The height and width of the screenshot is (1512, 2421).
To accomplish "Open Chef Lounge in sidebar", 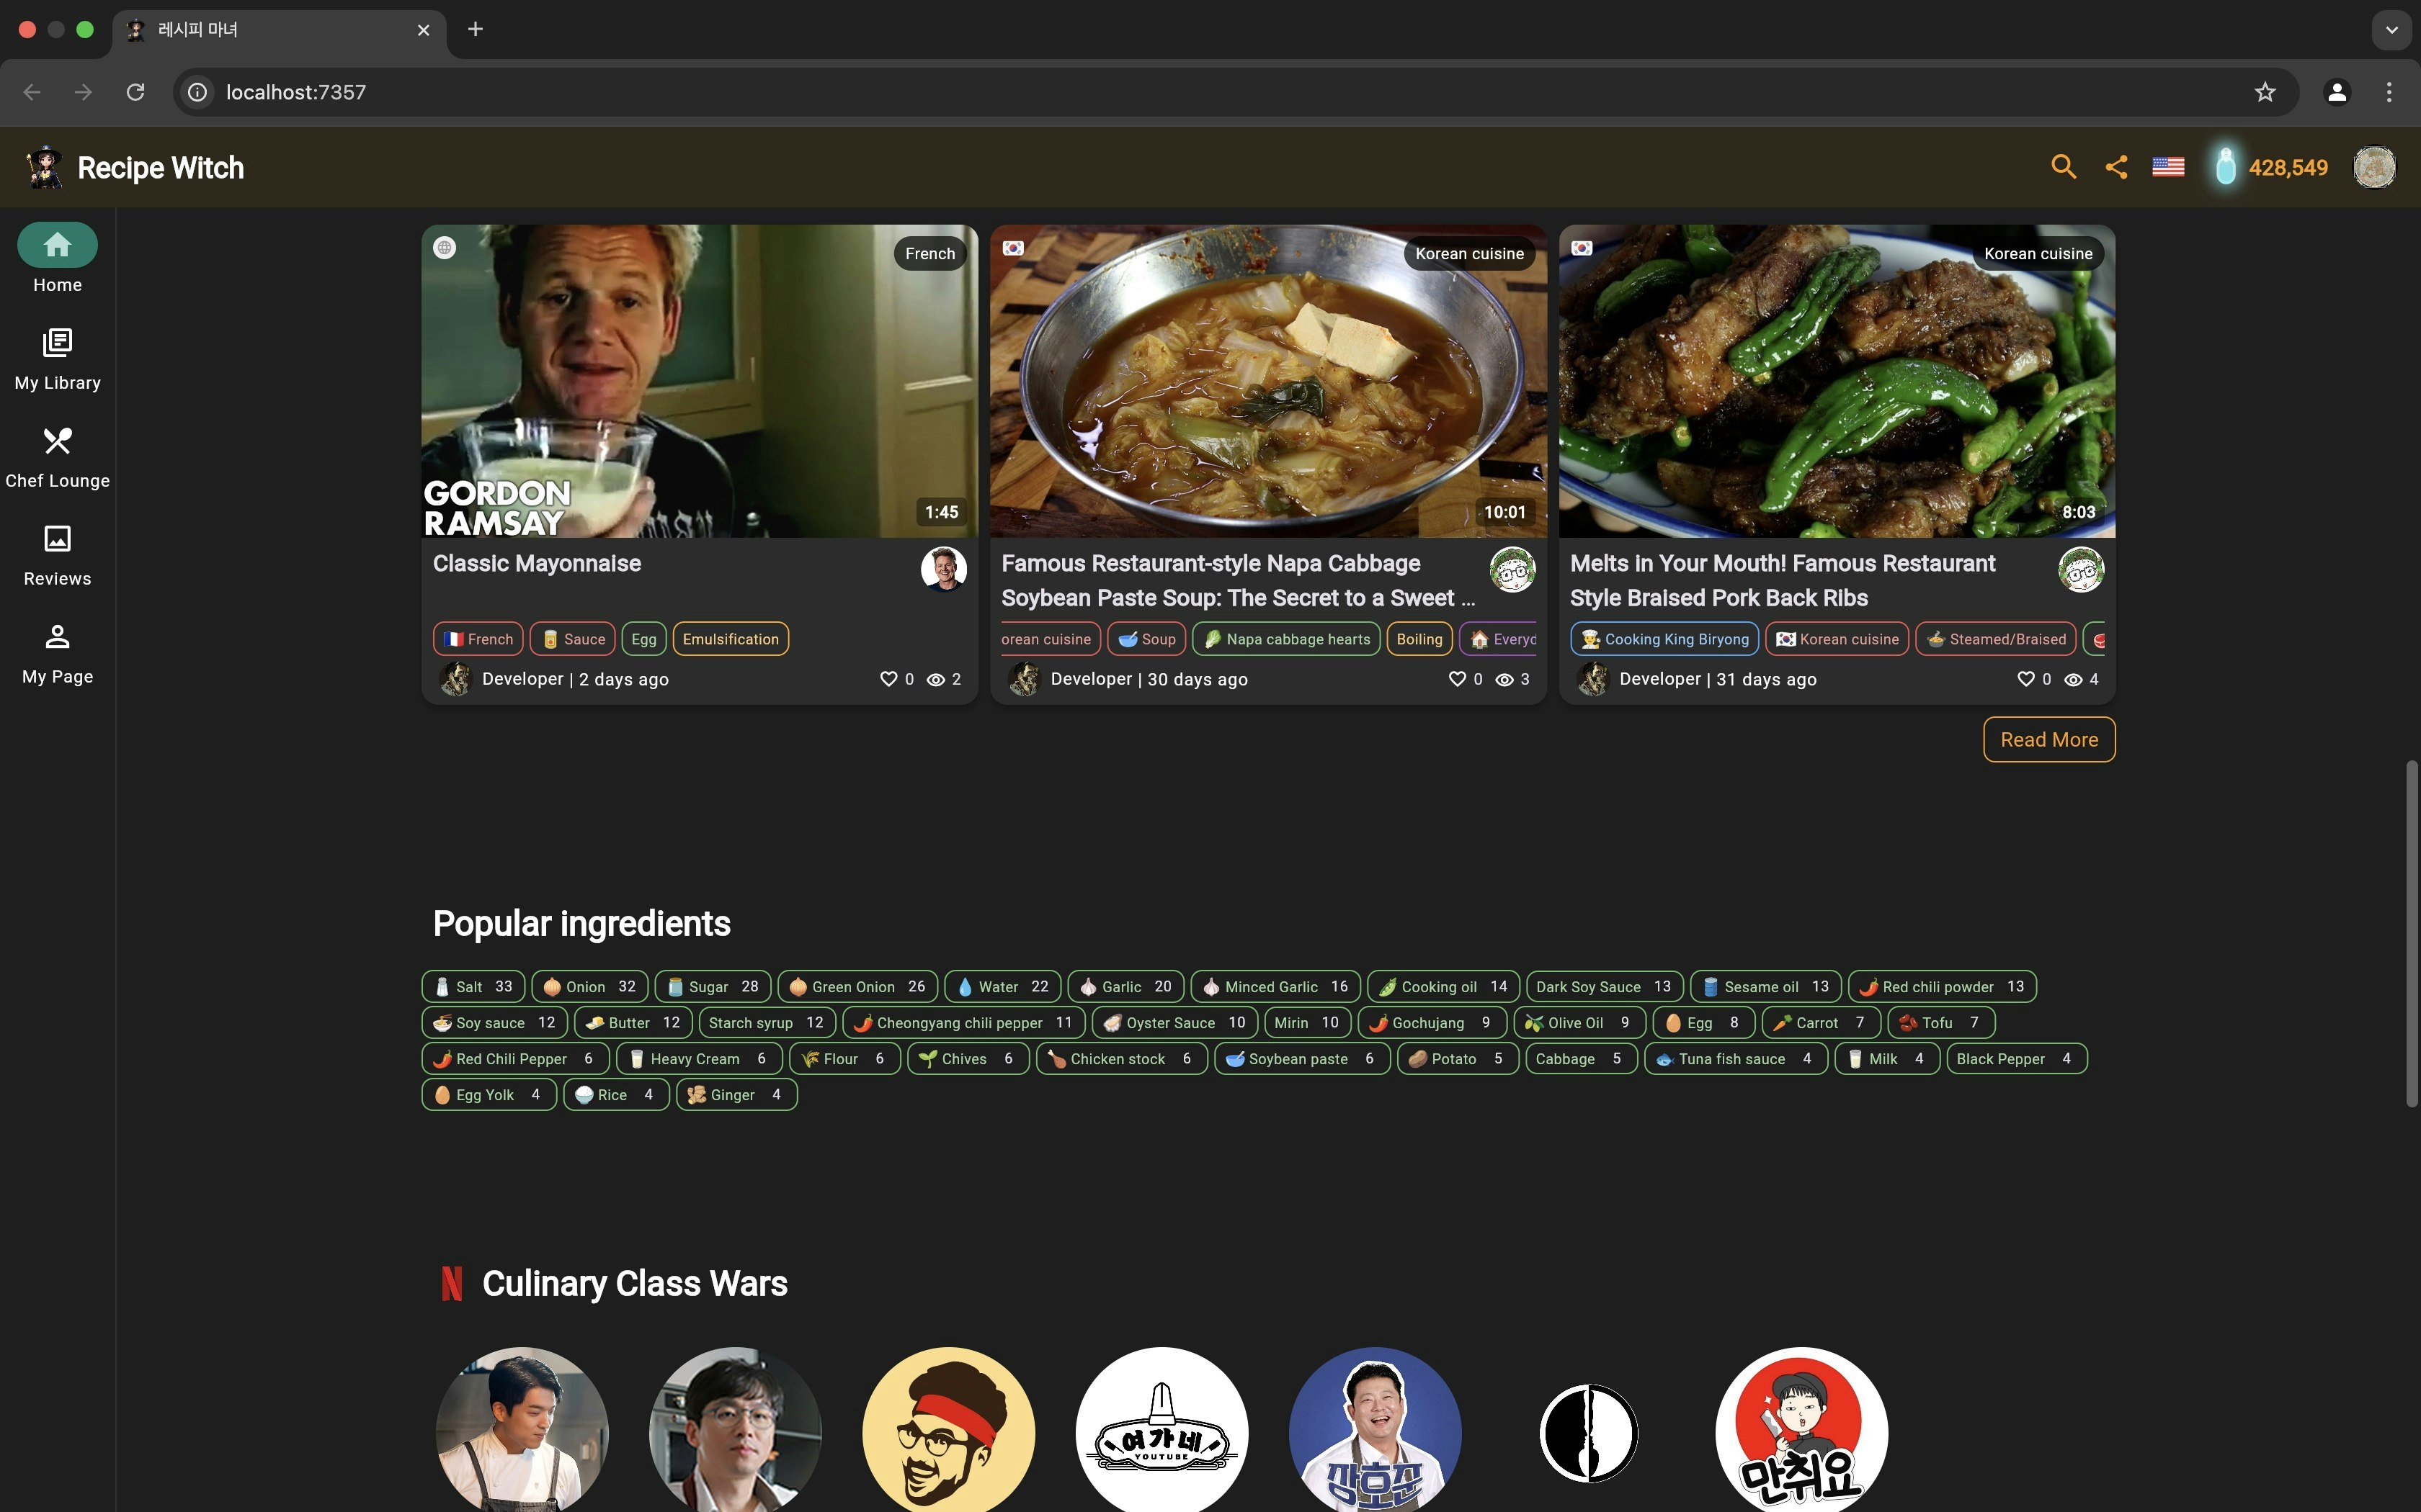I will [57, 456].
